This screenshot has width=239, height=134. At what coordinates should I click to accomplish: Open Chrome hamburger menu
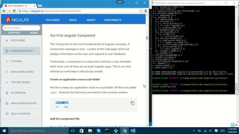[x=146, y=11]
